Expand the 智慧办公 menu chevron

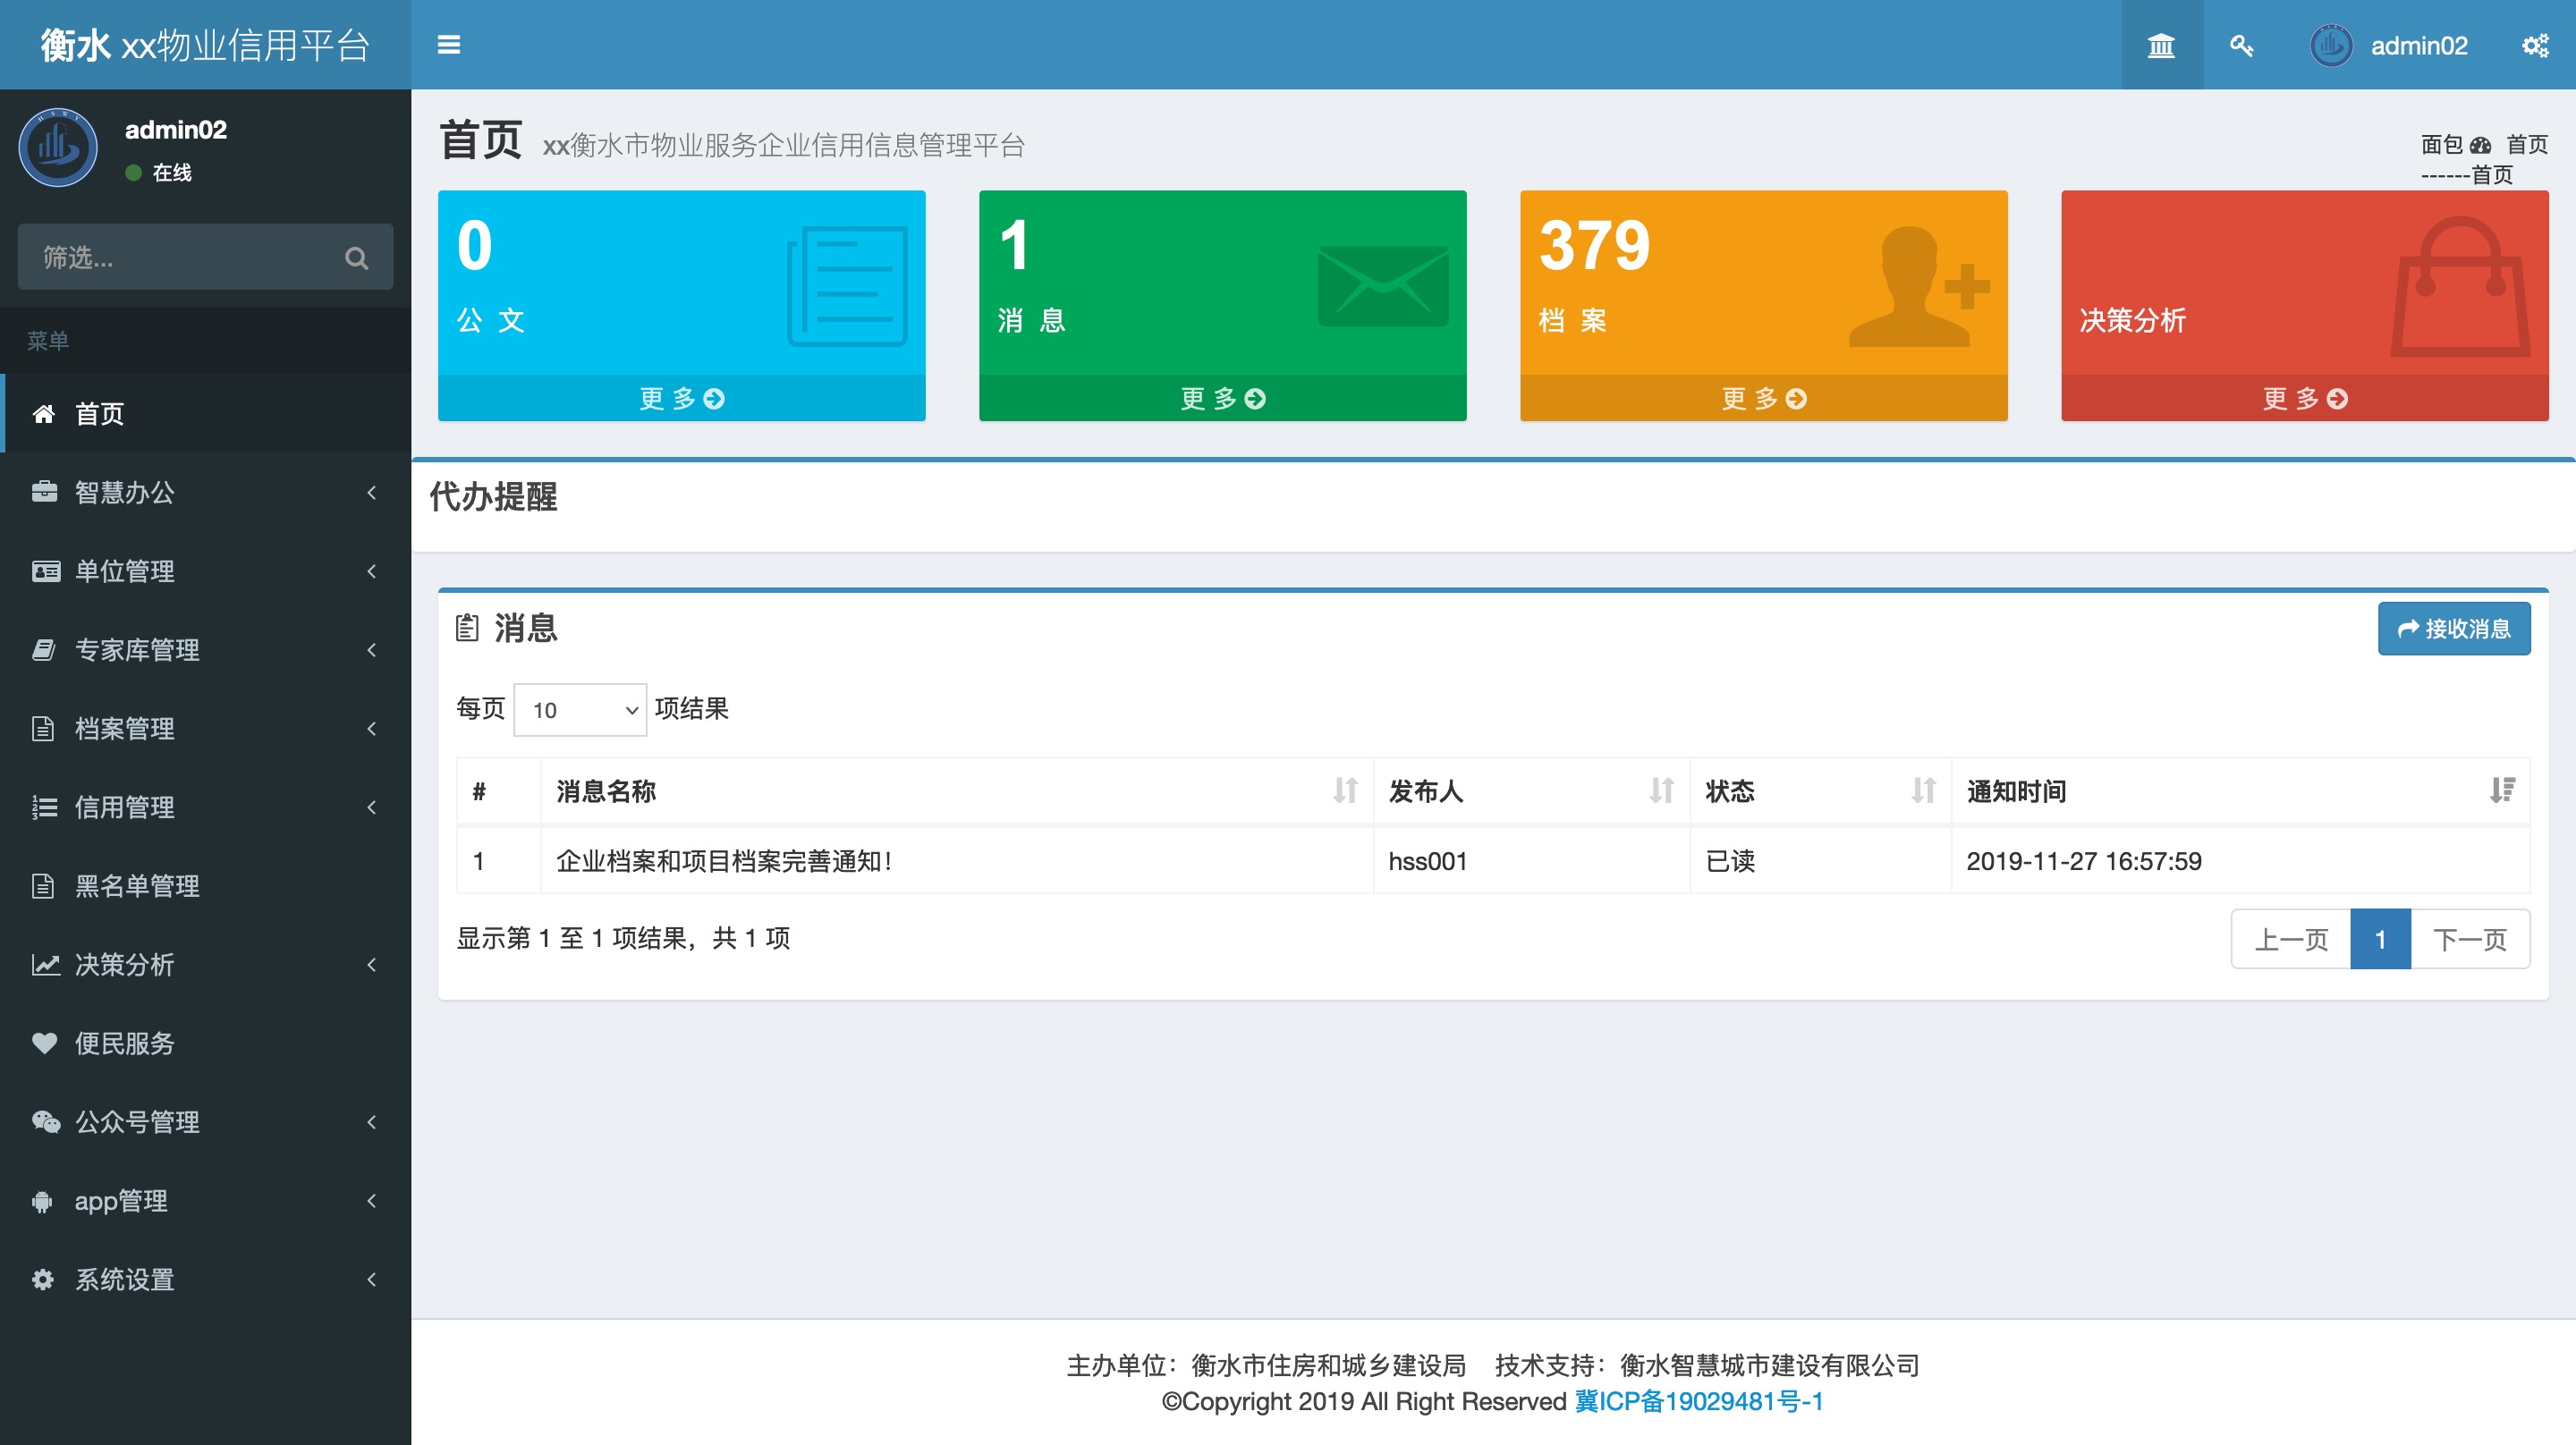pyautogui.click(x=372, y=492)
